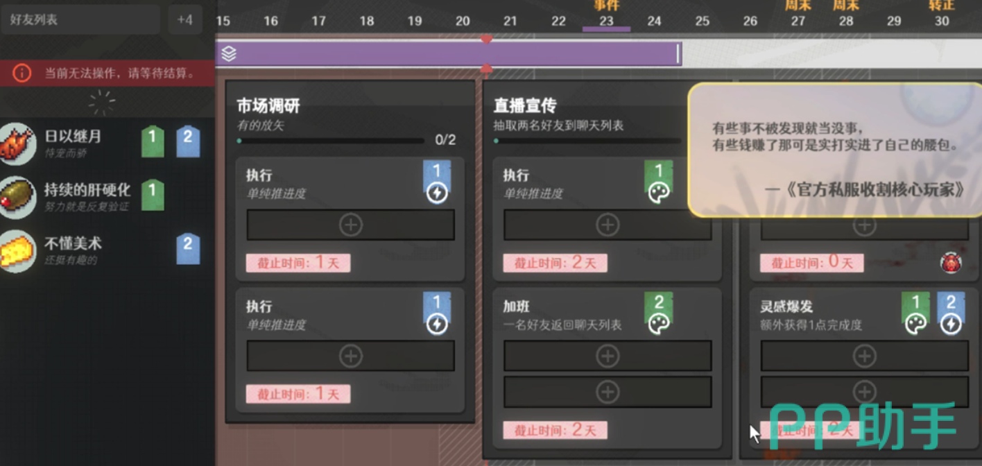This screenshot has height=466, width=982.
Task: Select the roast chicken friend avatar 日以继月
Action: tap(17, 144)
